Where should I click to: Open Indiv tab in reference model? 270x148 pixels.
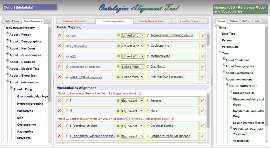[x=257, y=21]
